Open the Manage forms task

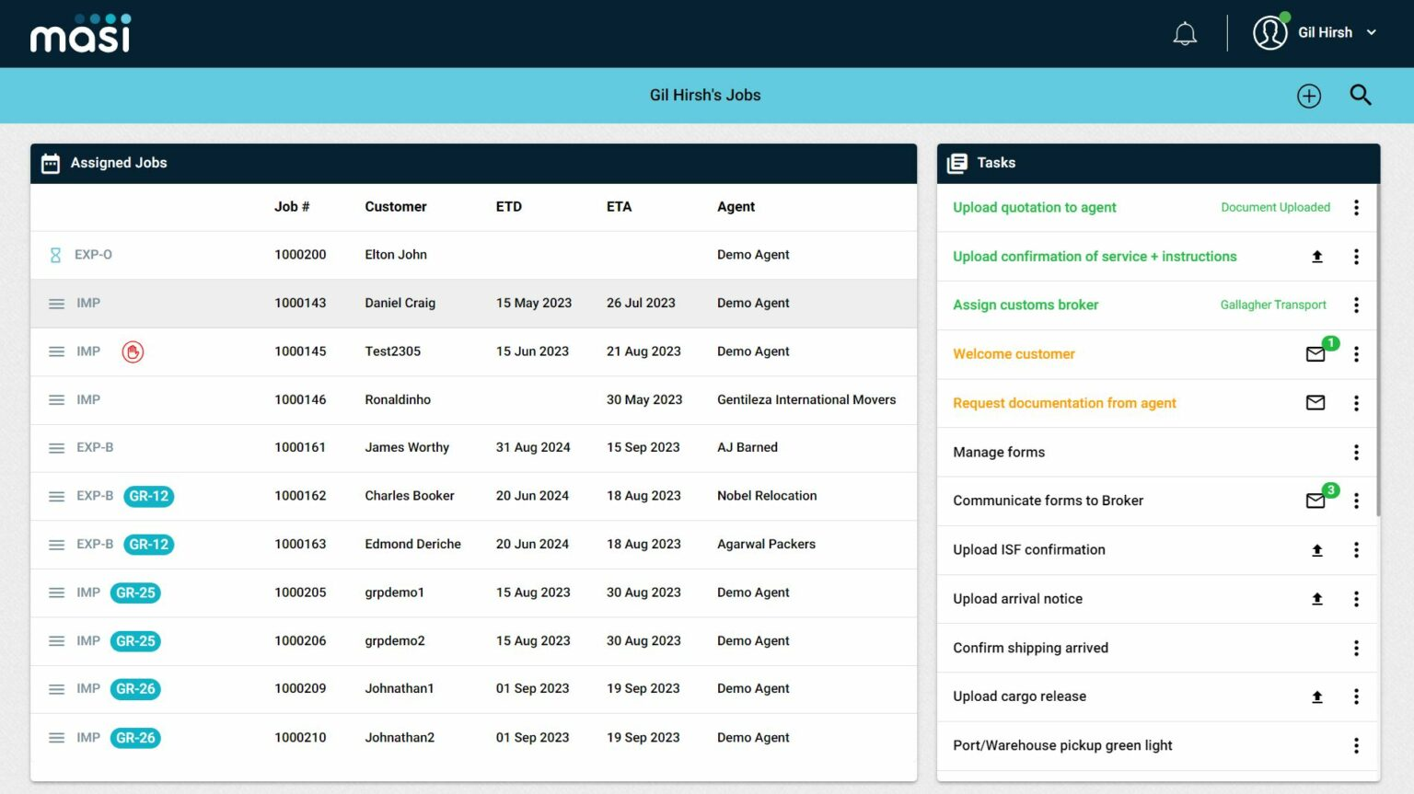point(999,453)
